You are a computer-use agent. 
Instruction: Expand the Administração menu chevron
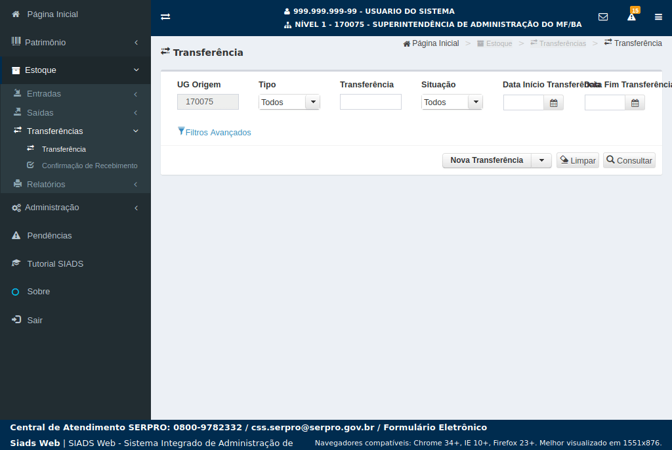click(x=136, y=208)
